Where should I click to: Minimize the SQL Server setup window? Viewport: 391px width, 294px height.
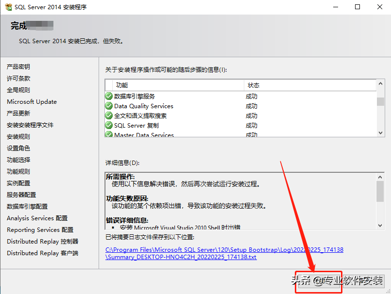(x=336, y=7)
